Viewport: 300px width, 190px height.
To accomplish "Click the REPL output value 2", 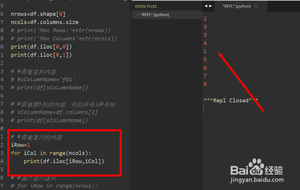I will coord(205,19).
